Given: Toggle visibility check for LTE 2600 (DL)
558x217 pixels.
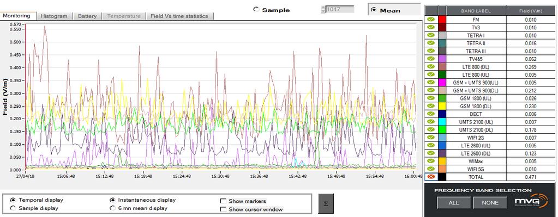Looking at the screenshot, I should [x=431, y=153].
